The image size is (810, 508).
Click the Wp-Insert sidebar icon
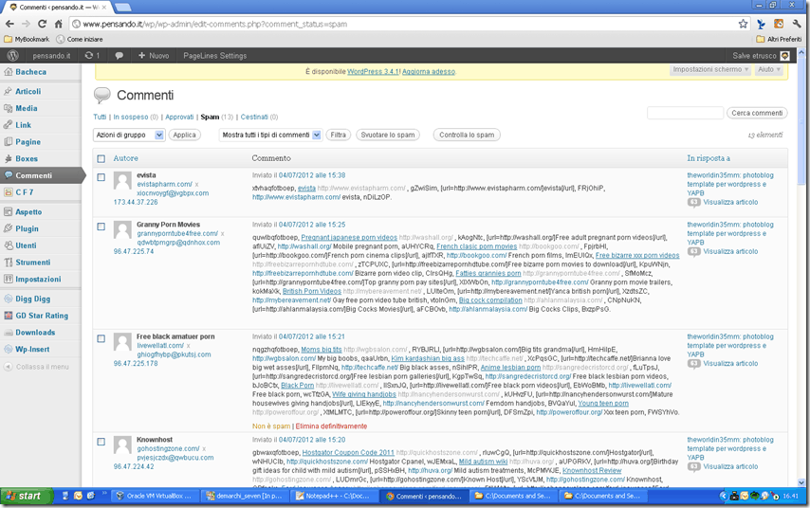[x=9, y=350]
